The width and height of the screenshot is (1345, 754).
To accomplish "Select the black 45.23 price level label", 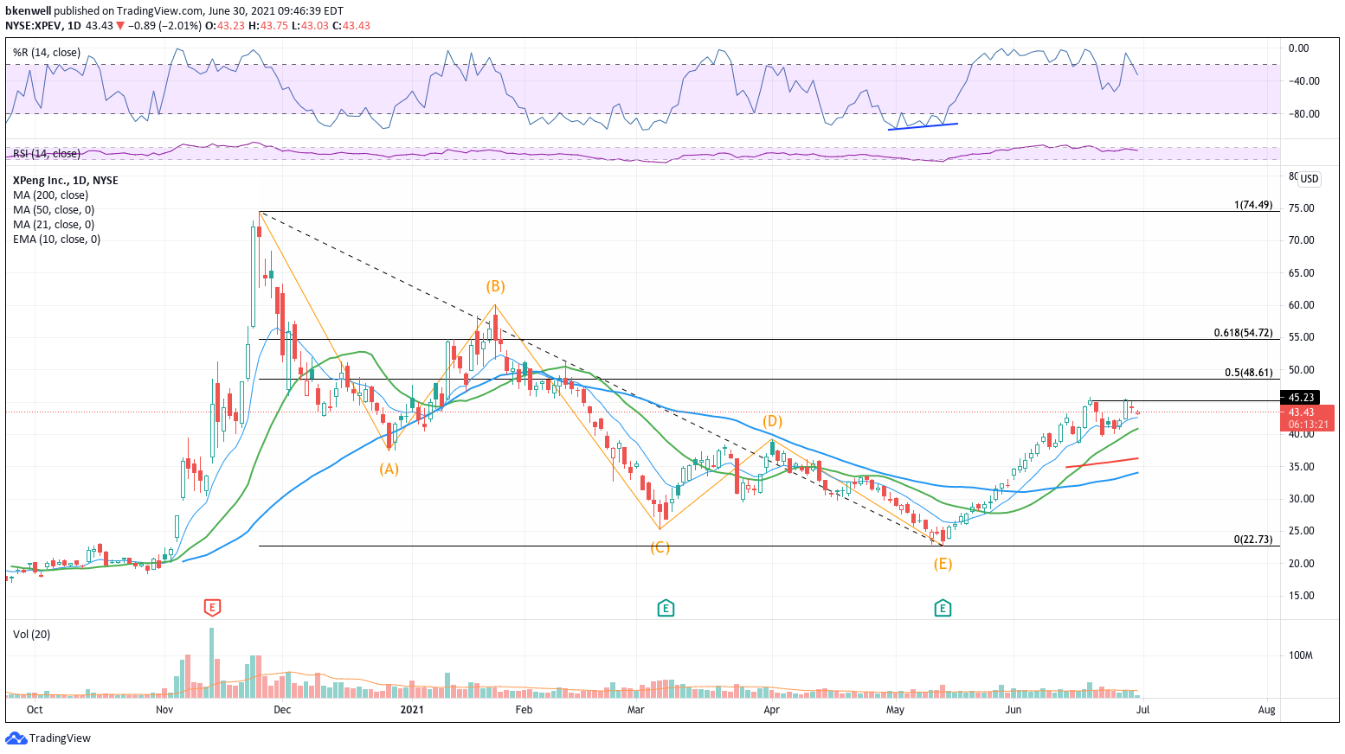I will point(1301,398).
